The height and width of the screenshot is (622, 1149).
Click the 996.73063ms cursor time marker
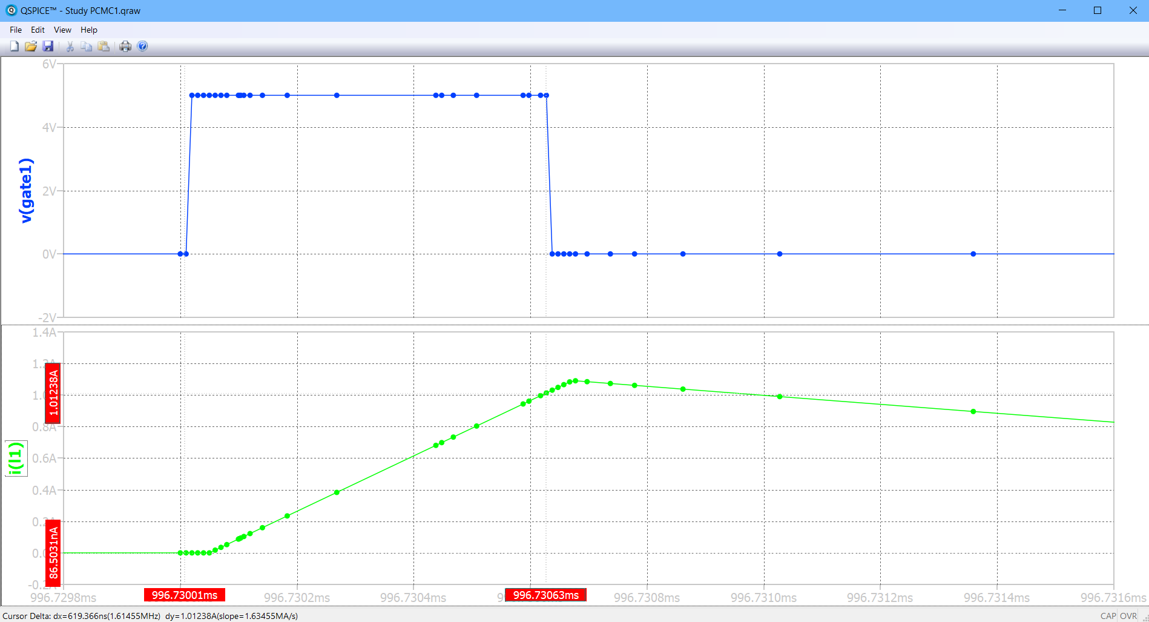545,595
